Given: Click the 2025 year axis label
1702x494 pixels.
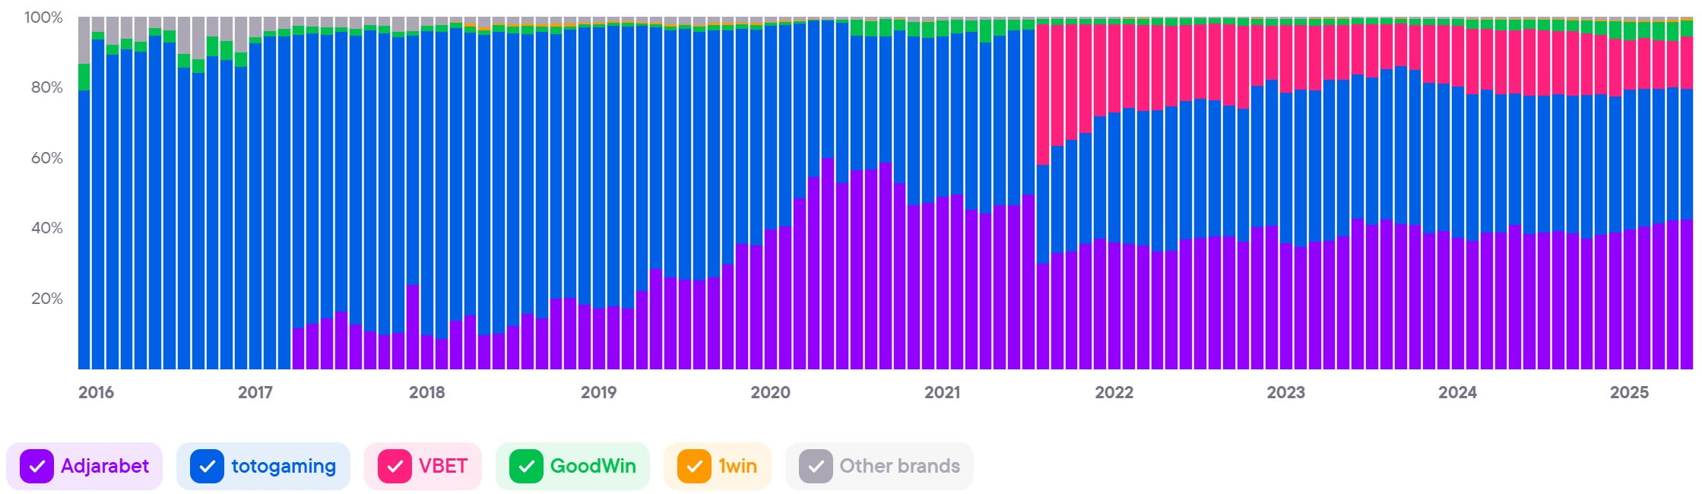Looking at the screenshot, I should coord(1629,392).
